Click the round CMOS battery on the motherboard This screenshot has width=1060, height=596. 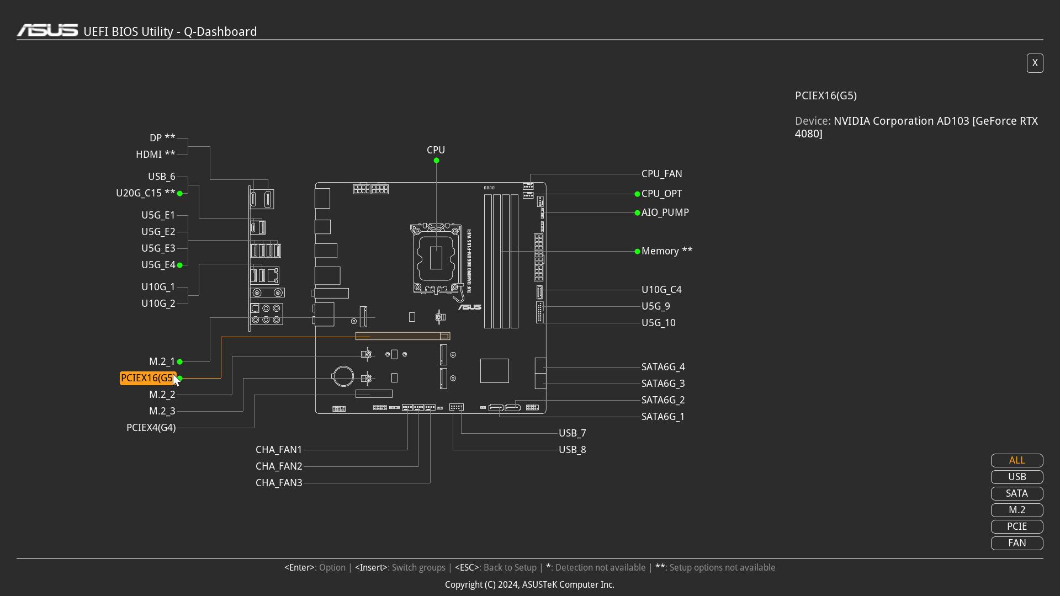[343, 376]
